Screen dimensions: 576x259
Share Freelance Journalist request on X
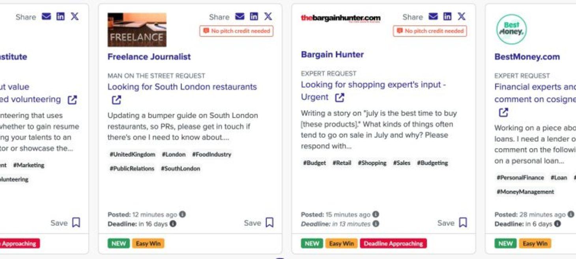268,17
